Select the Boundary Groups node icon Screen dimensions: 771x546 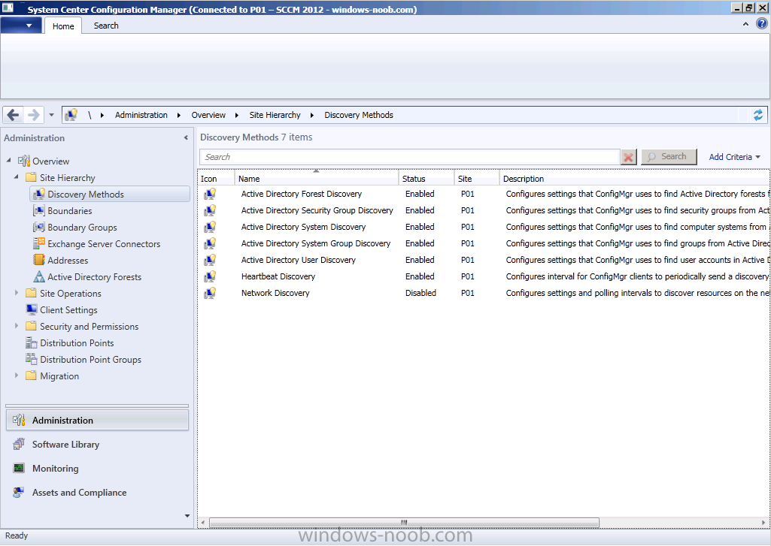click(39, 228)
